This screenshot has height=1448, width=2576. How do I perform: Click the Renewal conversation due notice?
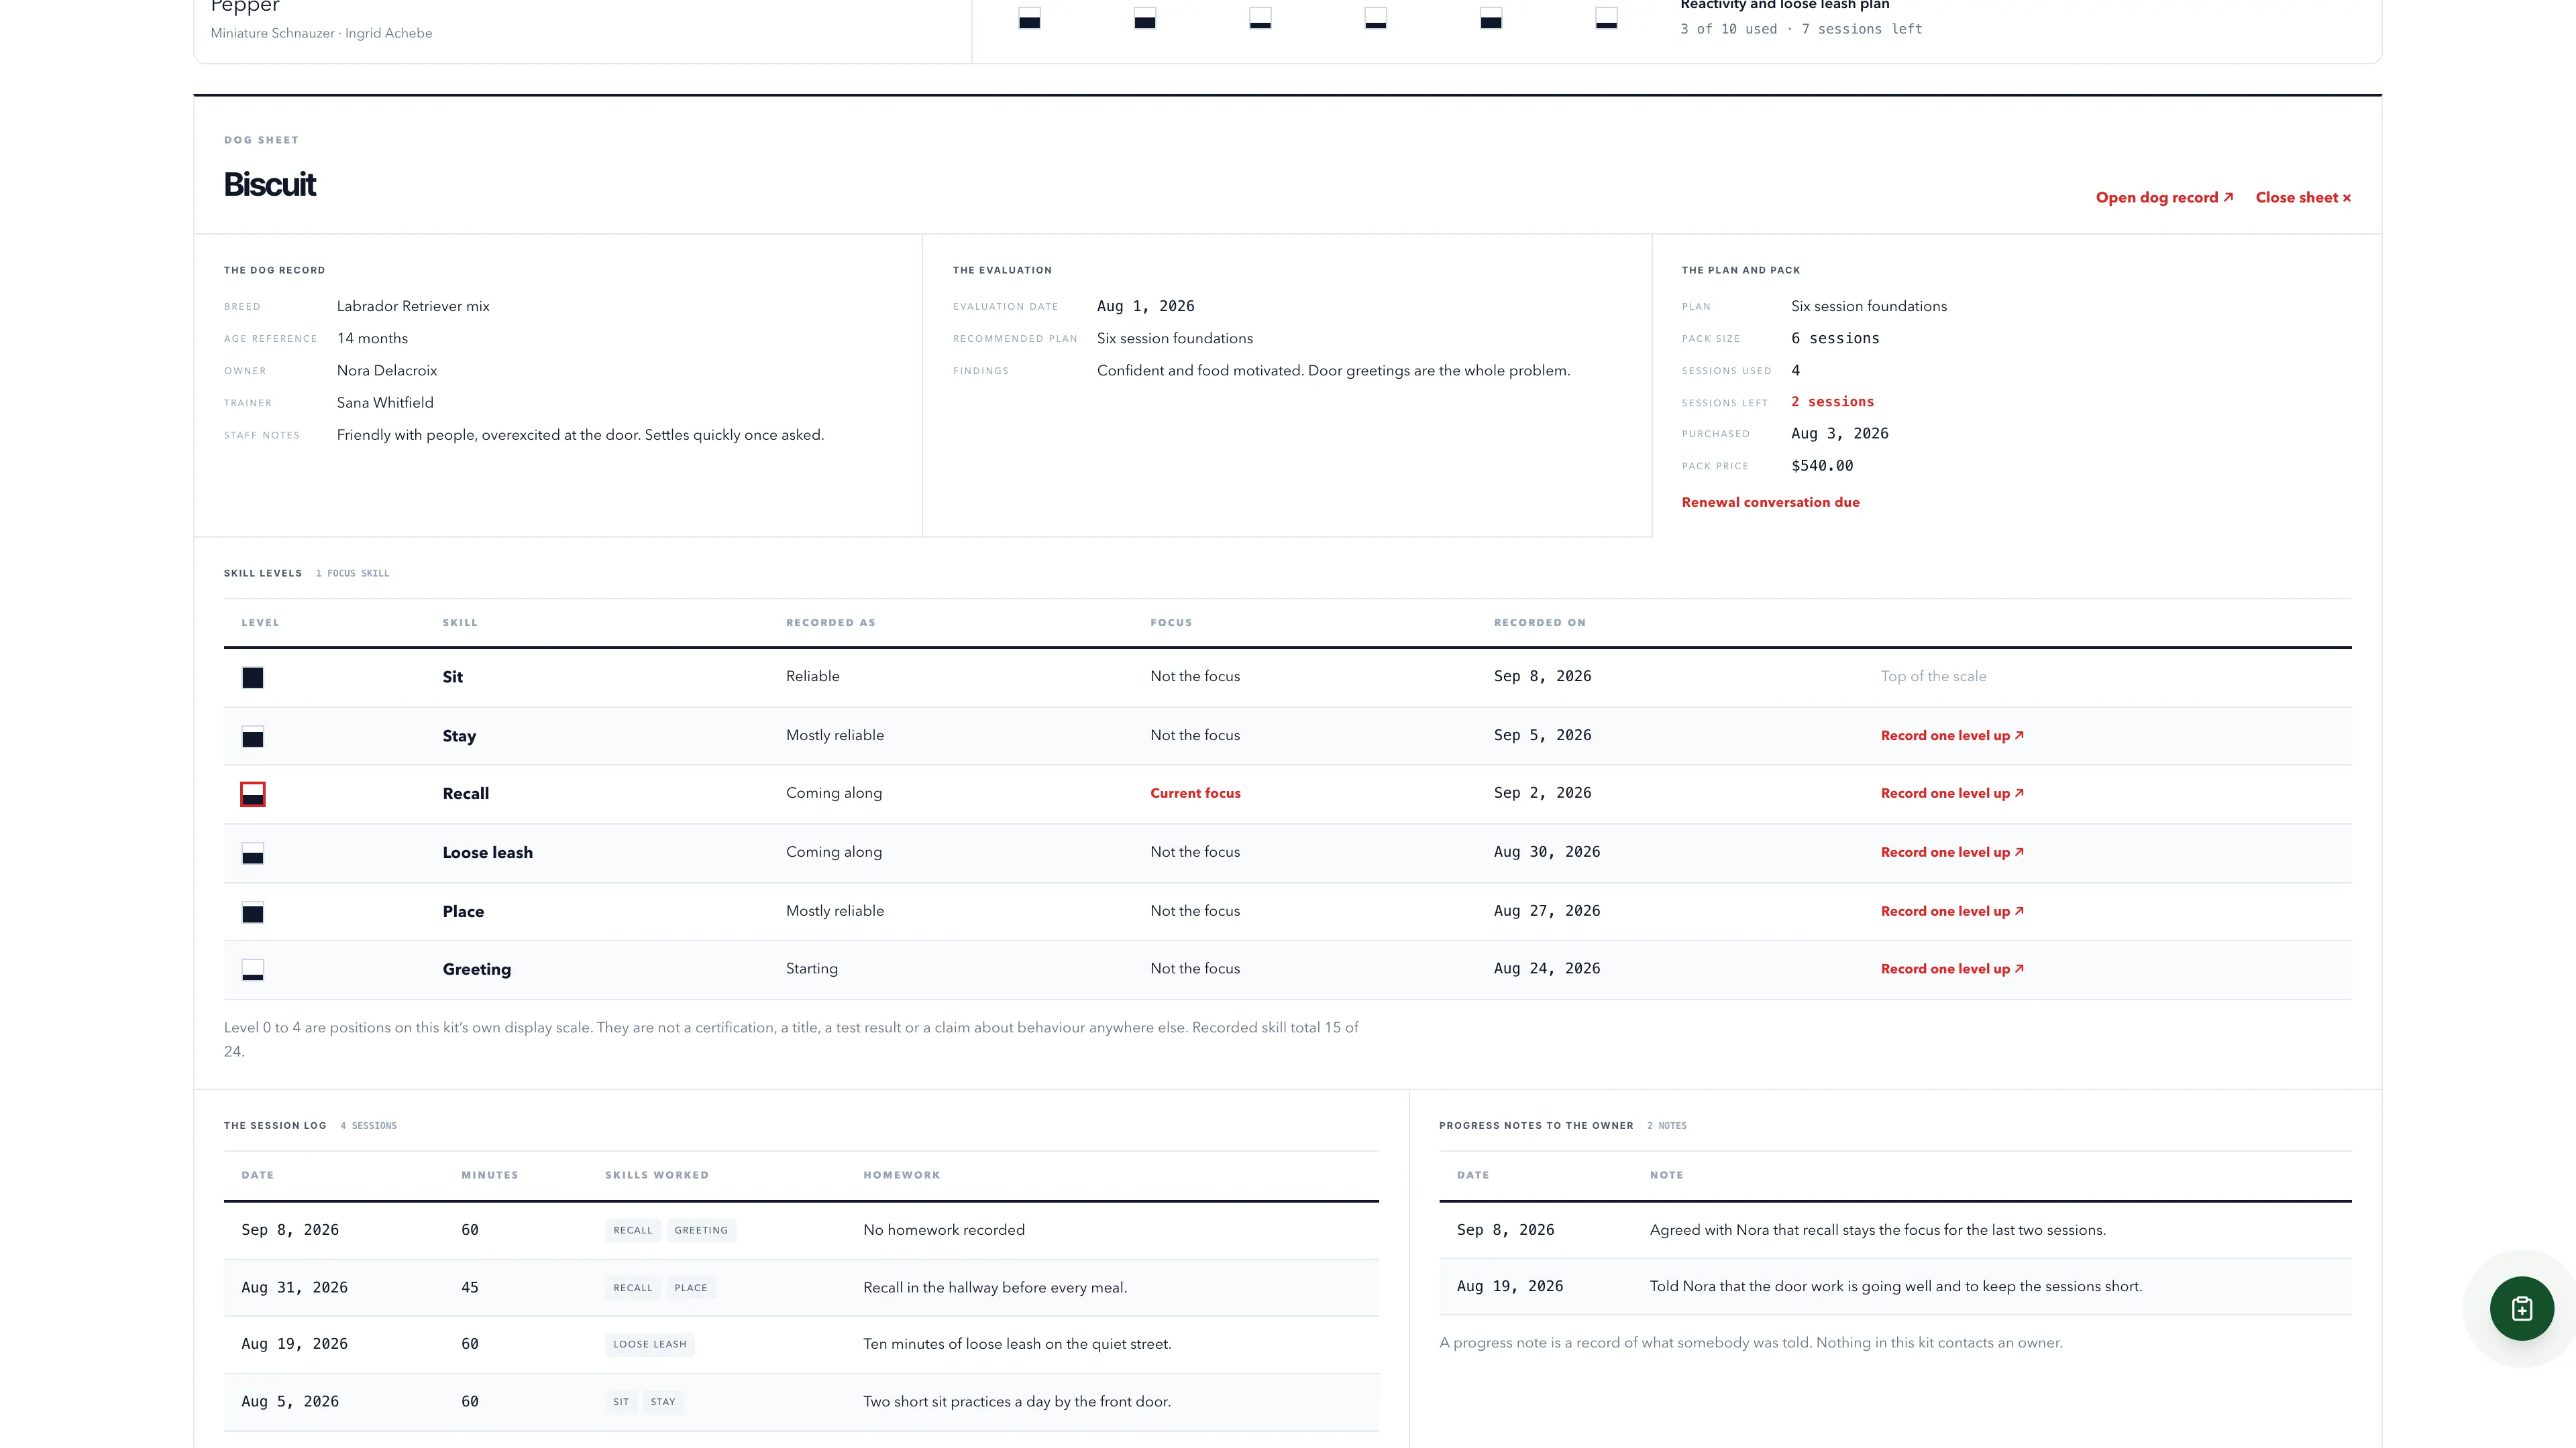click(x=1770, y=503)
